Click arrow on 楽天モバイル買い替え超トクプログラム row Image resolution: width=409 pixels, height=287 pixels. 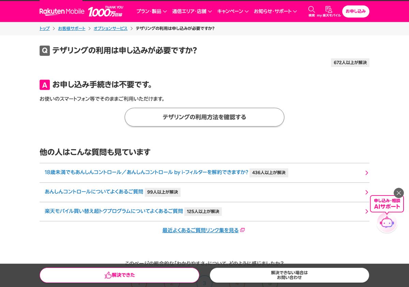[367, 212]
